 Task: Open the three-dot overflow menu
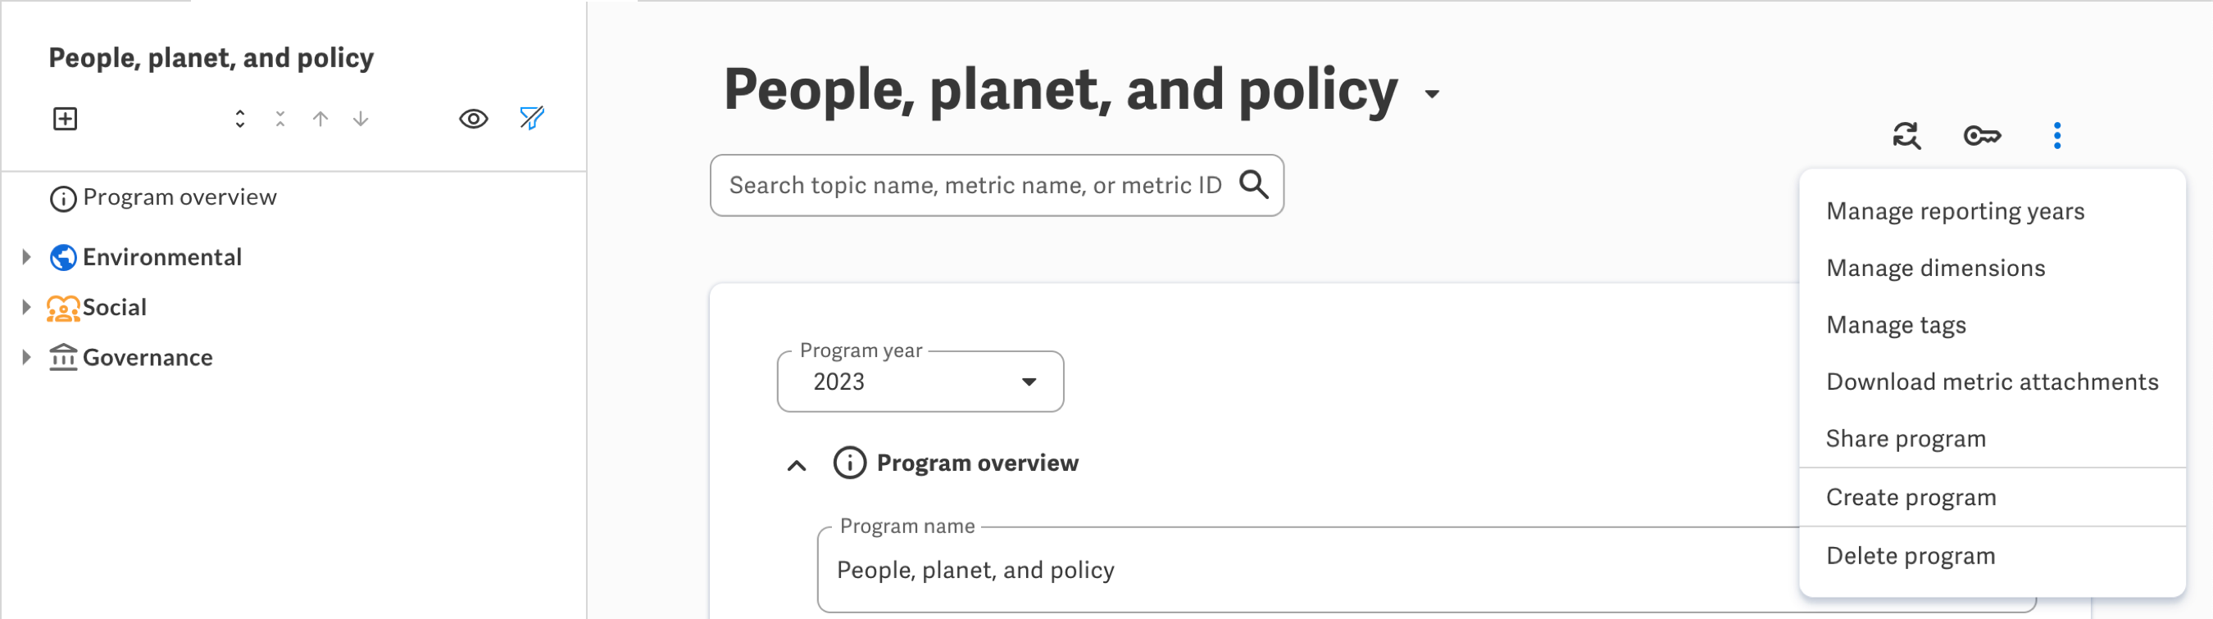point(2056,135)
